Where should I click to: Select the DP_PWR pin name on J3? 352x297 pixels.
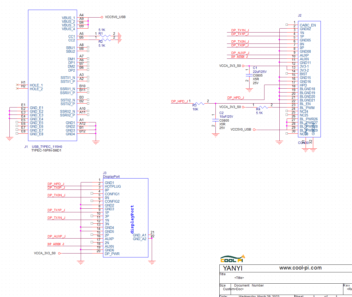112,254
